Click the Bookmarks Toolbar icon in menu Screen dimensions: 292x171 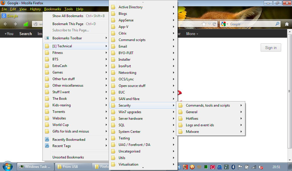pyautogui.click(x=47, y=38)
